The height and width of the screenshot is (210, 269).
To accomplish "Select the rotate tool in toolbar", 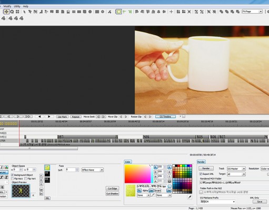I will click(x=12, y=12).
